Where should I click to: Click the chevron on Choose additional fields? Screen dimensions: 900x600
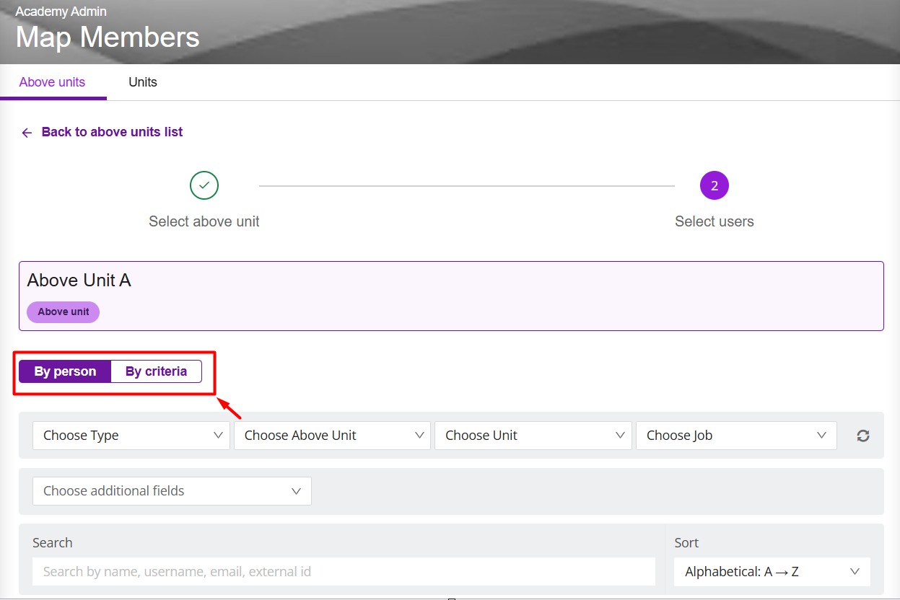tap(296, 490)
